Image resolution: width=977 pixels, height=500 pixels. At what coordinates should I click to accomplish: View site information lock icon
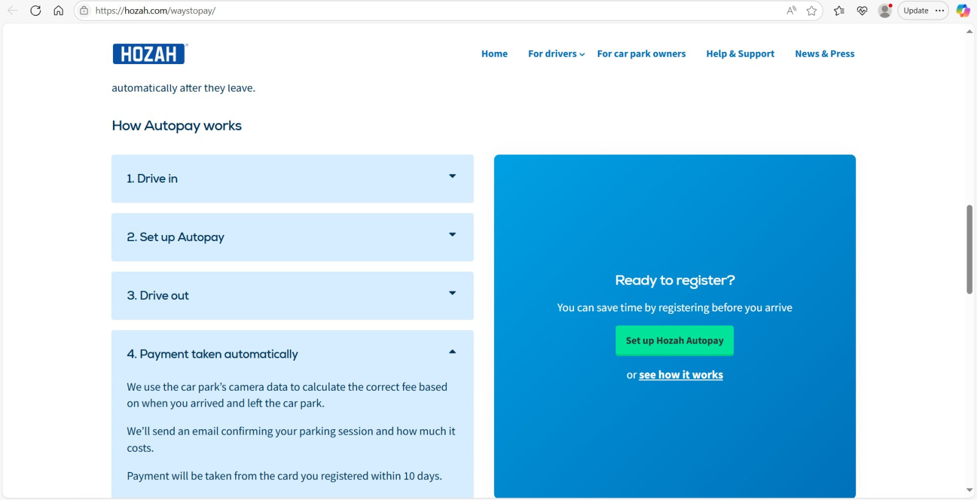(84, 10)
